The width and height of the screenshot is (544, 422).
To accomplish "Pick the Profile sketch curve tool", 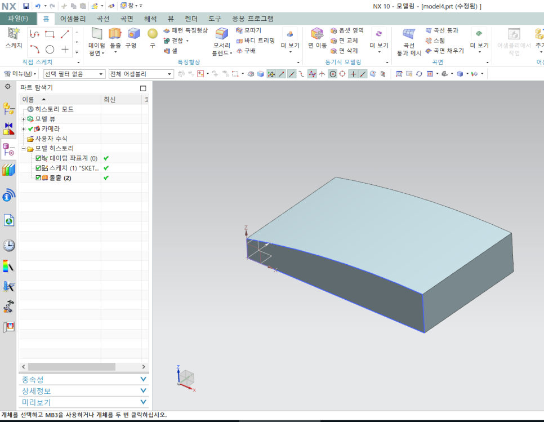I will (x=35, y=34).
